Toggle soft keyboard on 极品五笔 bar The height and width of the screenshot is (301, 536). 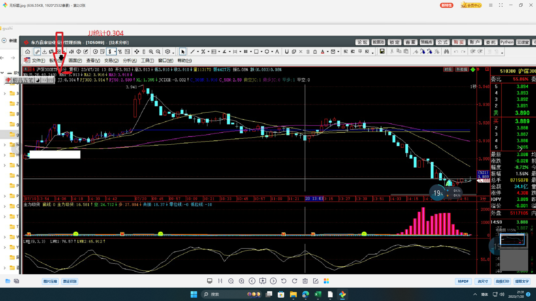point(51,80)
